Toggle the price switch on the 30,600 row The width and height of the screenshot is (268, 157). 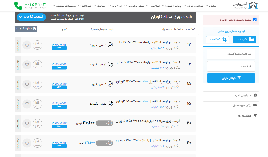(104, 123)
